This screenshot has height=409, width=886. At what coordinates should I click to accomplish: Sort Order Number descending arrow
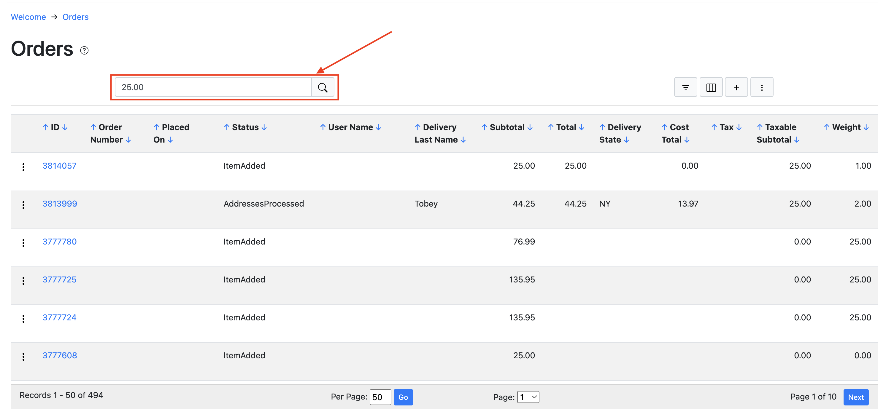128,140
